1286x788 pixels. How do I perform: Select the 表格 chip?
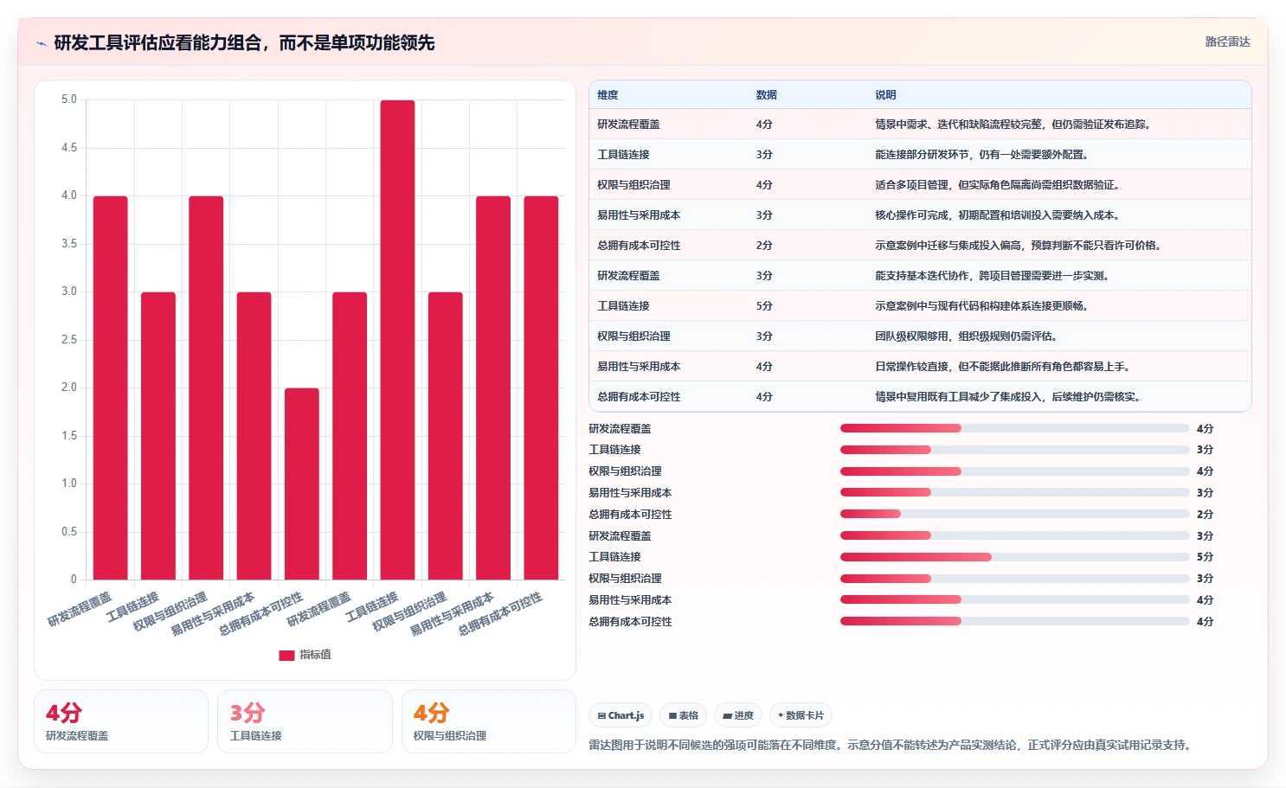[x=684, y=715]
